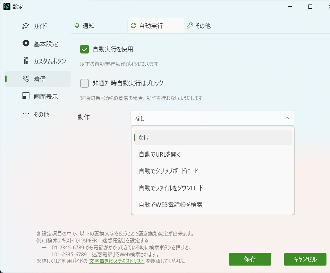Viewport: 330px width, 273px height.
Task: Enable 非通知時自動実行はブロック checkbox
Action: pos(84,83)
